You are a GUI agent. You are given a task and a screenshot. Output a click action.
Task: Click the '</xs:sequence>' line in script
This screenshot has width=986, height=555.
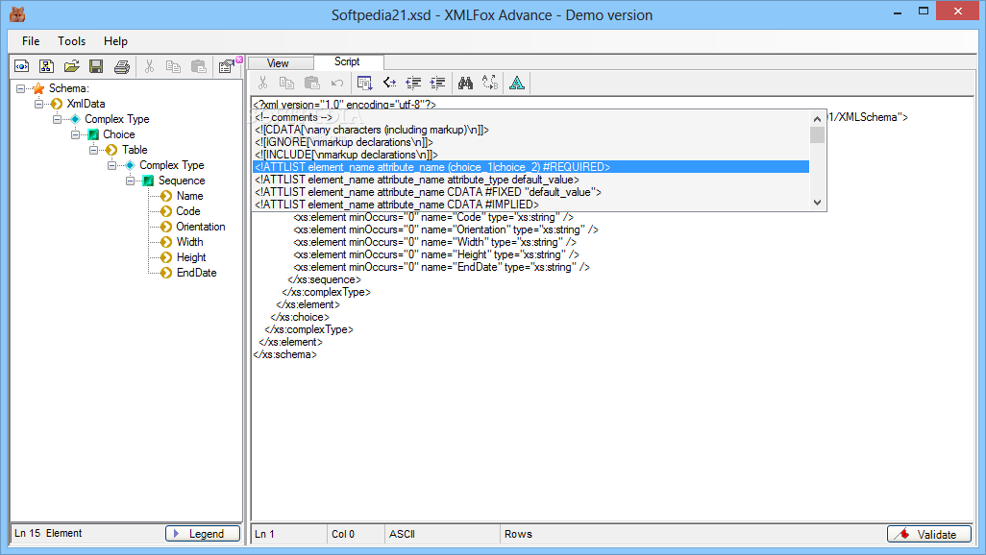pos(325,279)
